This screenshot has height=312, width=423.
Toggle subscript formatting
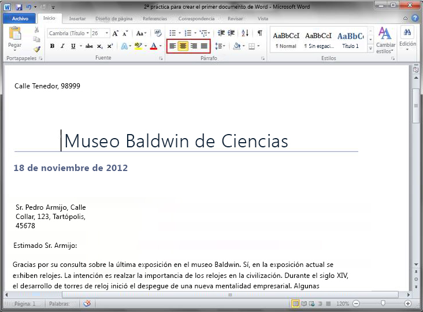(x=99, y=46)
